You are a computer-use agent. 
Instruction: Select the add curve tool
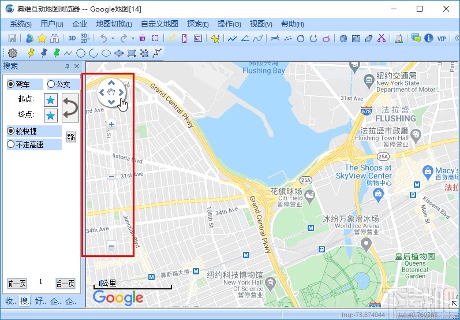(258, 38)
